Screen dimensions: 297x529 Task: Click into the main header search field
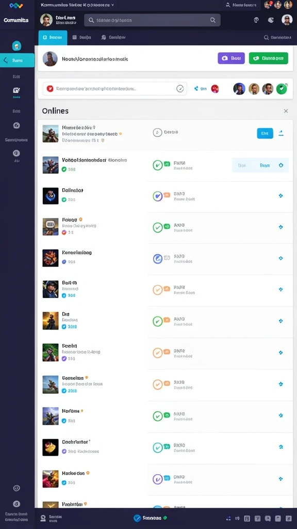152,20
